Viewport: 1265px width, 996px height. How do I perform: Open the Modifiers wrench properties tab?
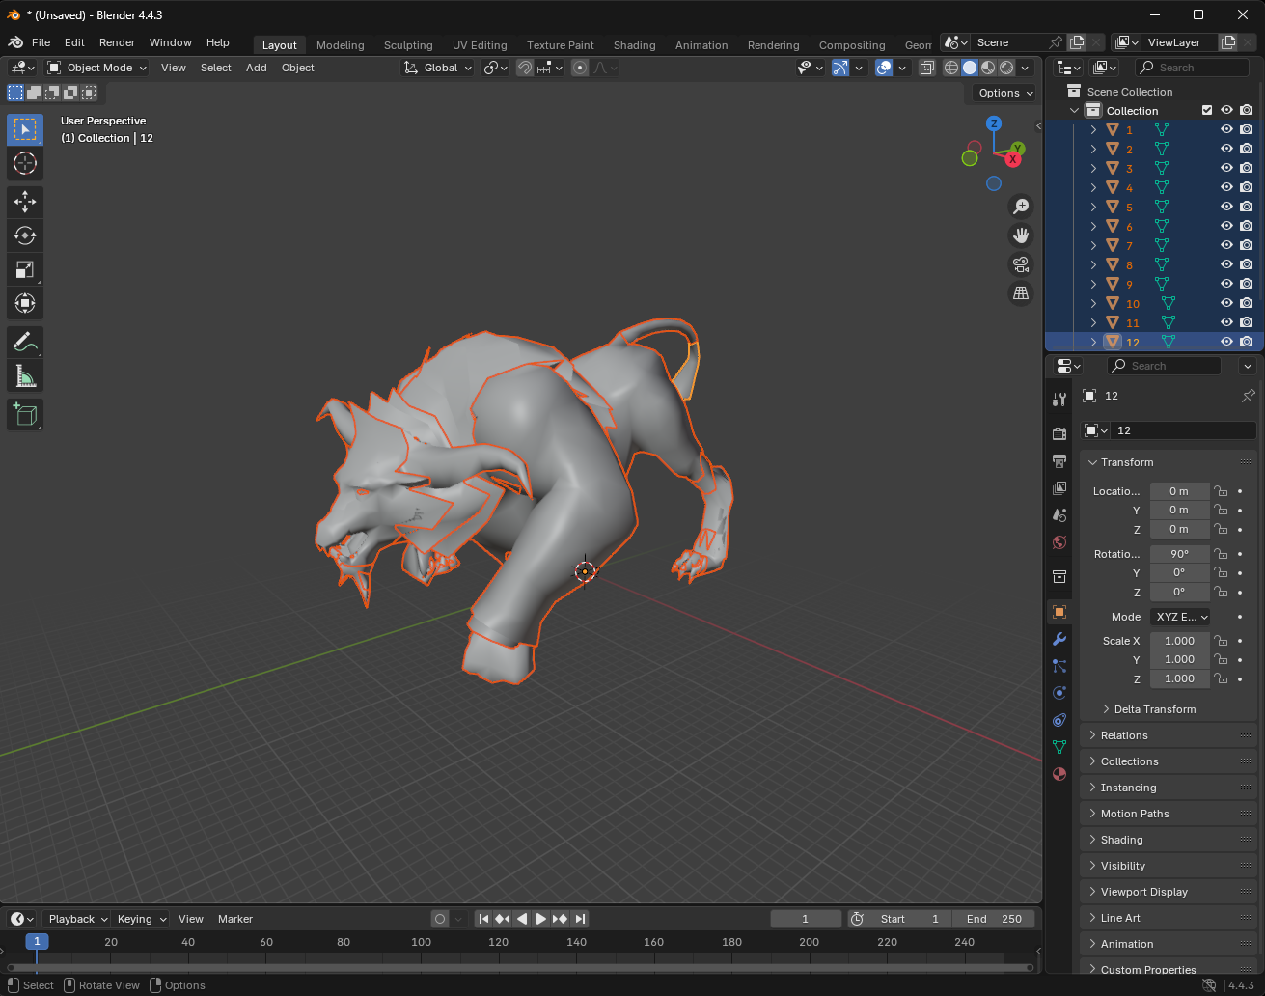pyautogui.click(x=1059, y=639)
